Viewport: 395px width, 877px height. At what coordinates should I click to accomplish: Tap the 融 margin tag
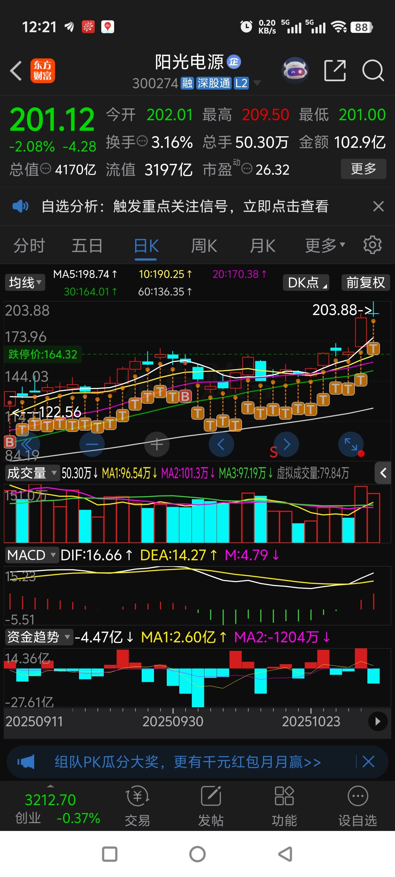tap(187, 83)
